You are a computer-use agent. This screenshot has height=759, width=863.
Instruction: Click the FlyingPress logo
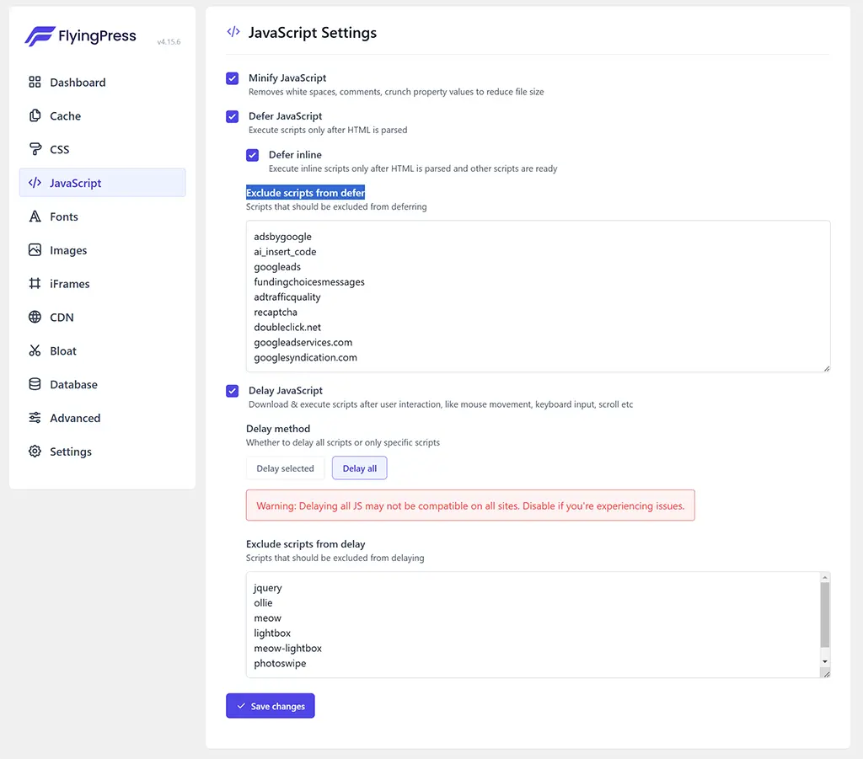coord(80,35)
